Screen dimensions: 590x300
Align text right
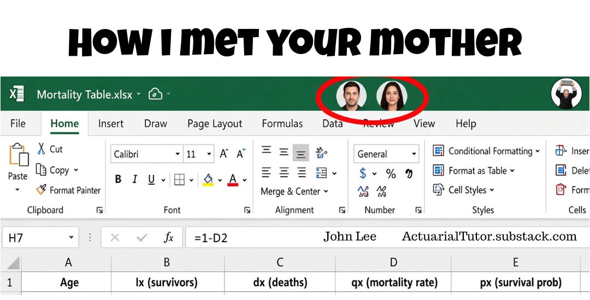302,173
